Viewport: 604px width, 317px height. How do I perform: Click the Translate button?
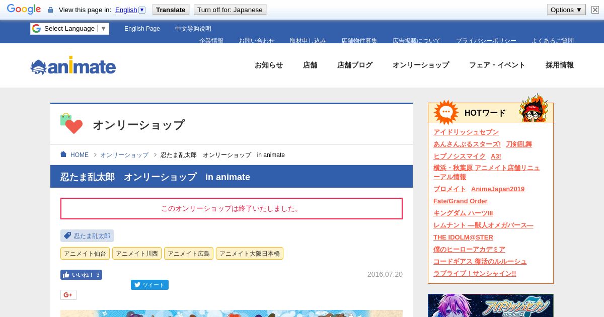(171, 10)
